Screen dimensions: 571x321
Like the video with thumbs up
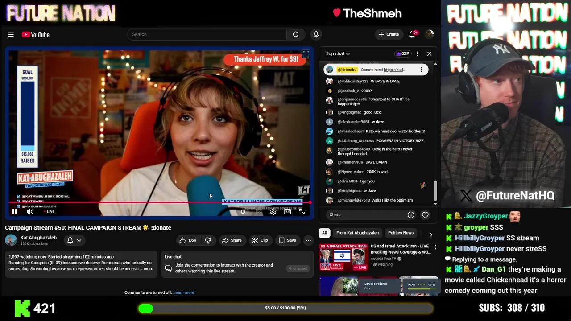pos(188,240)
